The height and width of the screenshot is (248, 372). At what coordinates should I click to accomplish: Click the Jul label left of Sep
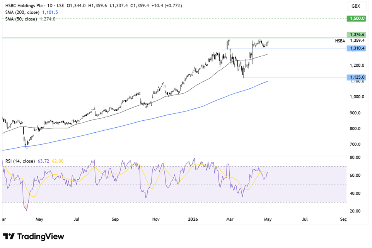click(77, 219)
